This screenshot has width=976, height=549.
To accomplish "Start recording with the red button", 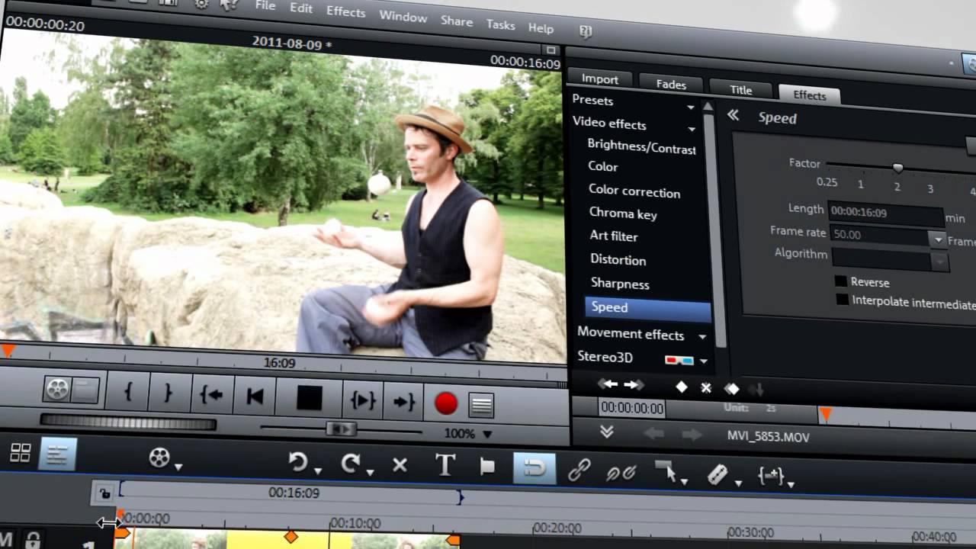I will [446, 403].
